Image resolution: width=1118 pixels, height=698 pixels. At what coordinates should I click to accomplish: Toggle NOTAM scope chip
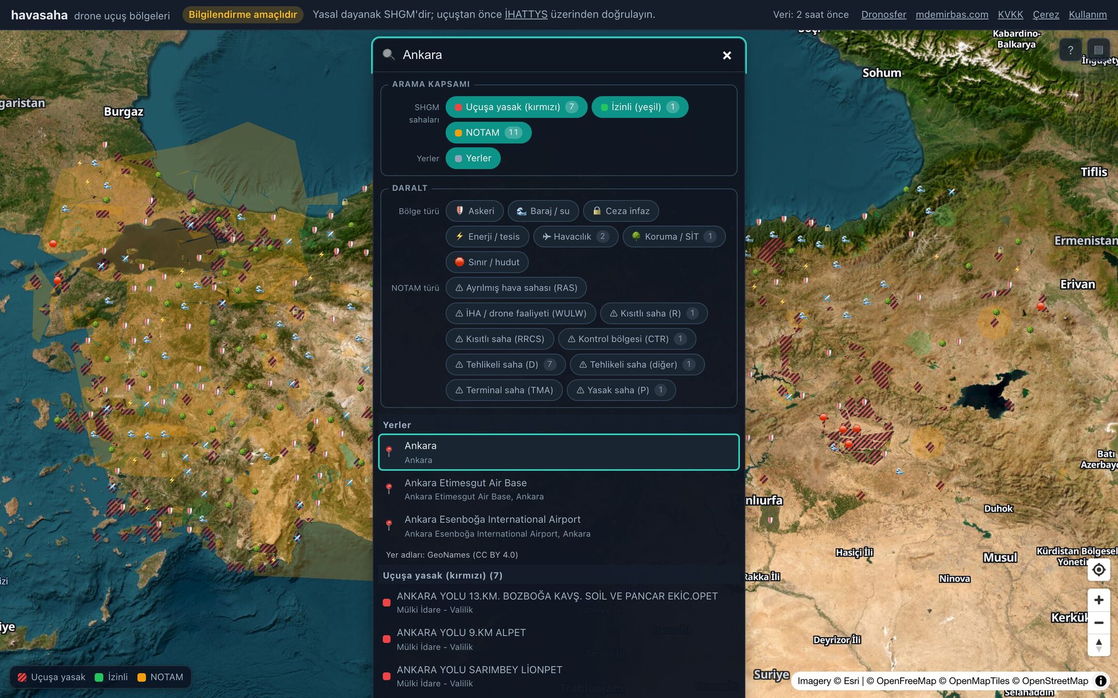pyautogui.click(x=488, y=132)
